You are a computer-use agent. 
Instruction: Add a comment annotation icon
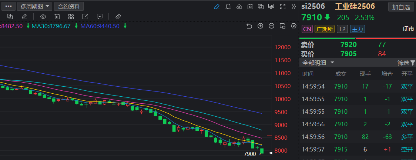click(100, 16)
